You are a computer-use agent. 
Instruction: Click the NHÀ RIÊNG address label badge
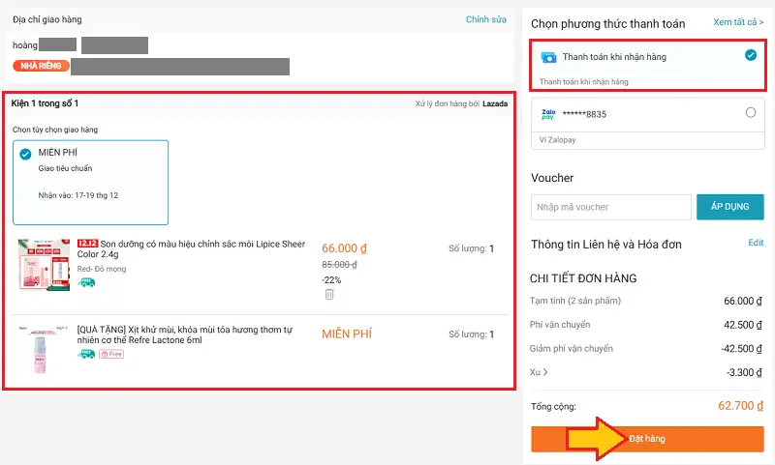41,66
